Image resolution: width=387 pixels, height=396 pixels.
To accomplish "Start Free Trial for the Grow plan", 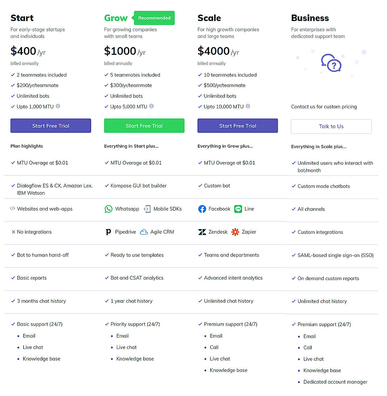I will point(144,125).
